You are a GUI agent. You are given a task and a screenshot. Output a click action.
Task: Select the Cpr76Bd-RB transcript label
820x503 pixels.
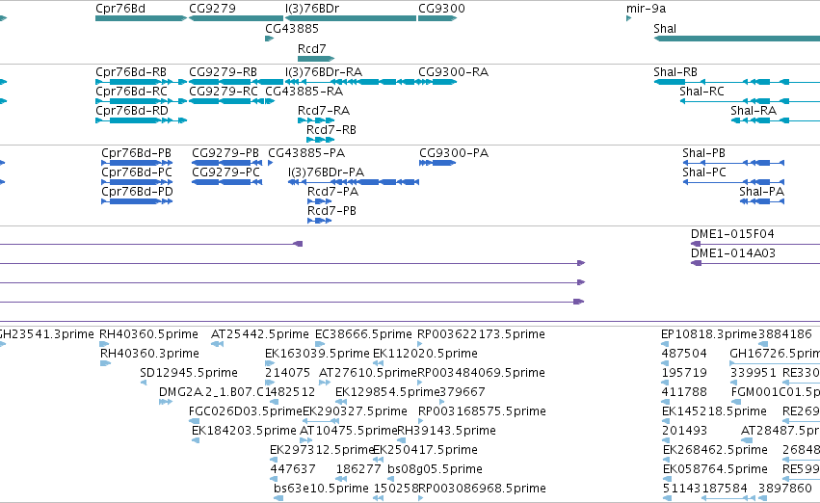tap(131, 72)
